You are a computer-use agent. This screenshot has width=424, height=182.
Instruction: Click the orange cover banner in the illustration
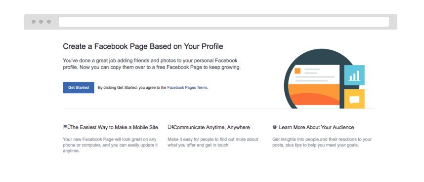pos(314,94)
